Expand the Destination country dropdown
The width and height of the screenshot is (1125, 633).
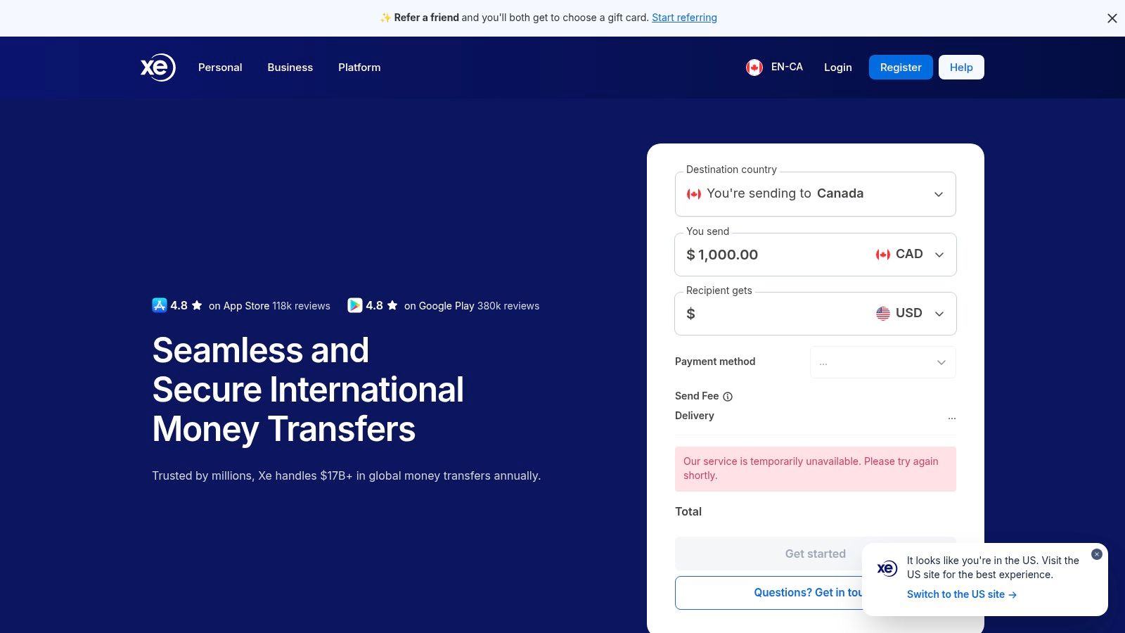pos(816,194)
